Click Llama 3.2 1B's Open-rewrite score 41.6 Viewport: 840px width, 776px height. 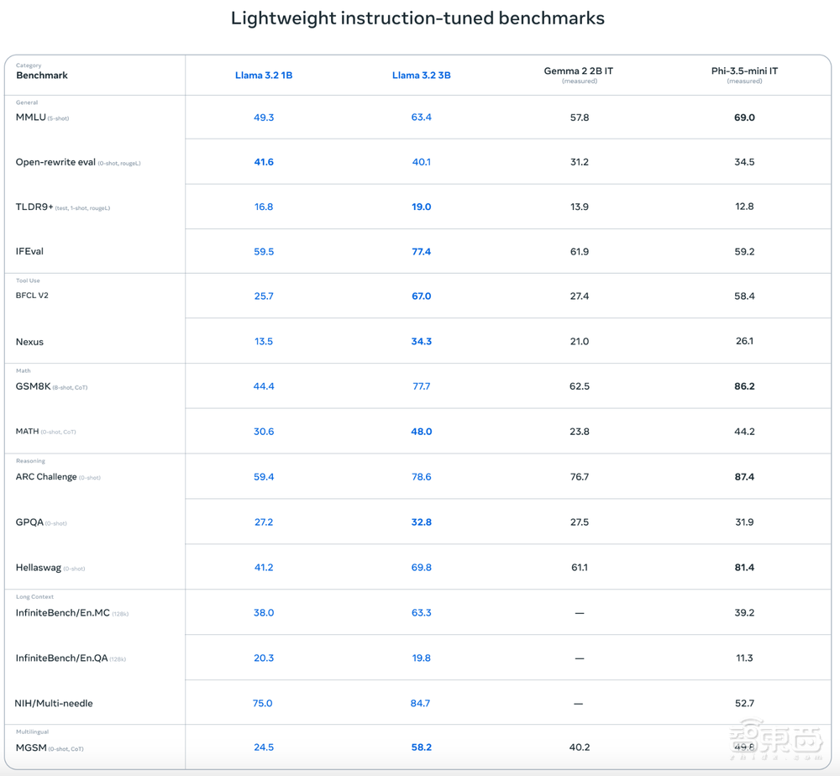tap(264, 162)
